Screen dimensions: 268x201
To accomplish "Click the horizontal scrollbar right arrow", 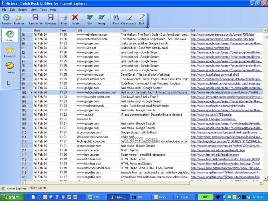I will tap(261, 183).
